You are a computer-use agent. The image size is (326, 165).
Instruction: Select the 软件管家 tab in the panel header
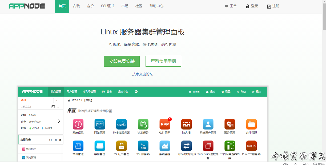point(107,91)
